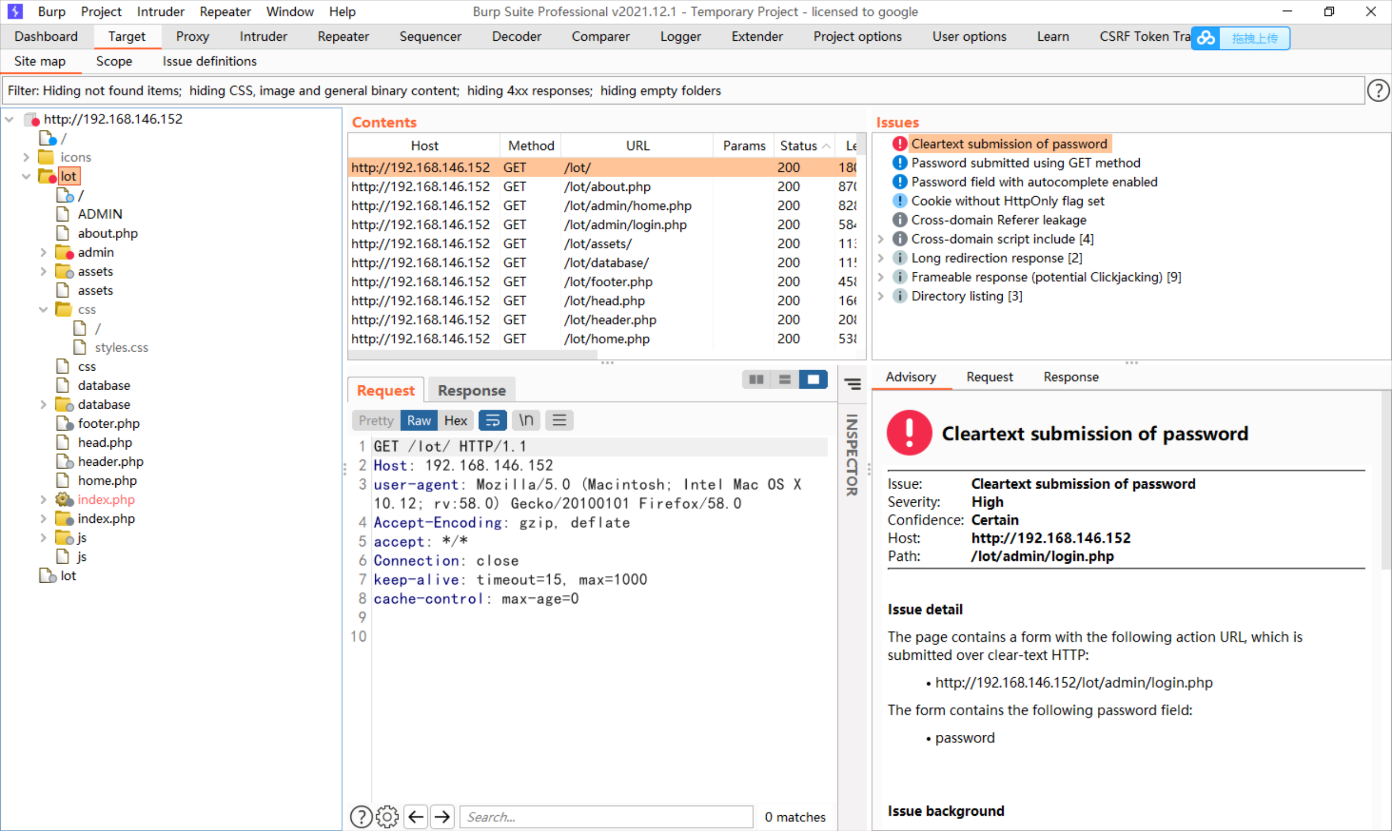Open the Project menu
The width and height of the screenshot is (1392, 831).
[101, 11]
